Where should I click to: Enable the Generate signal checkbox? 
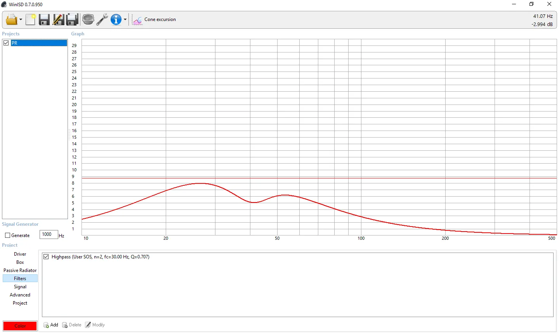pyautogui.click(x=7, y=235)
